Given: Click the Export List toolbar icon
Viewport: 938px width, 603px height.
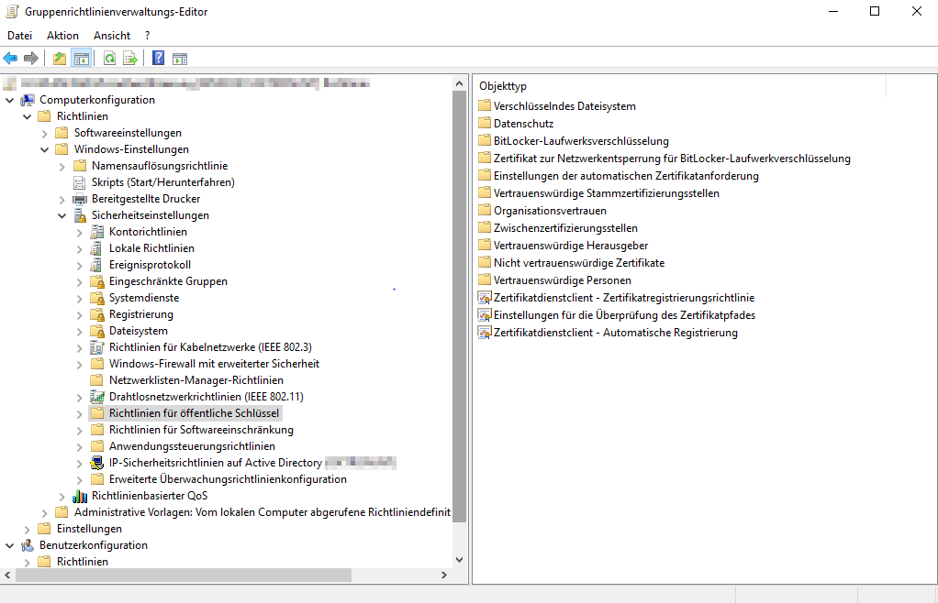Looking at the screenshot, I should coord(130,59).
